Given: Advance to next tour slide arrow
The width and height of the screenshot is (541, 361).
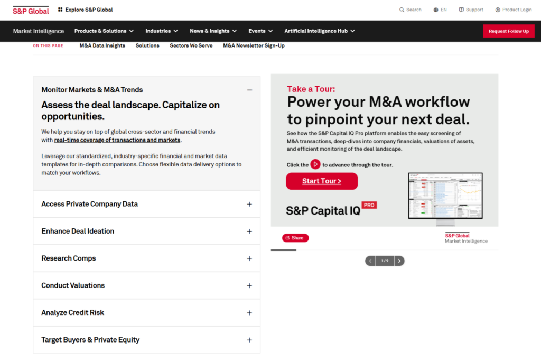Looking at the screenshot, I should (399, 261).
